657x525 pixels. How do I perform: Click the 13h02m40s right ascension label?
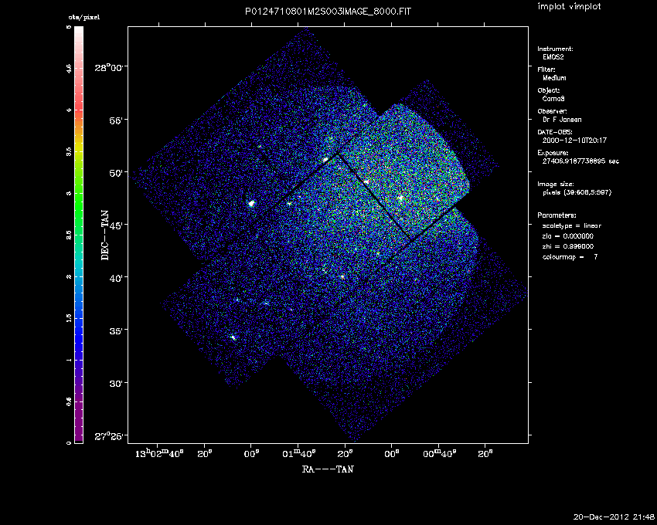(x=159, y=453)
